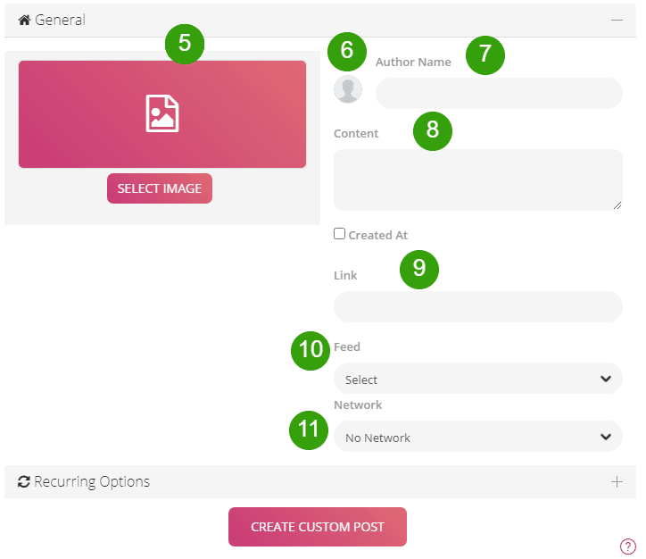This screenshot has height=559, width=646.
Task: Focus the Author Name input field
Action: (x=499, y=93)
